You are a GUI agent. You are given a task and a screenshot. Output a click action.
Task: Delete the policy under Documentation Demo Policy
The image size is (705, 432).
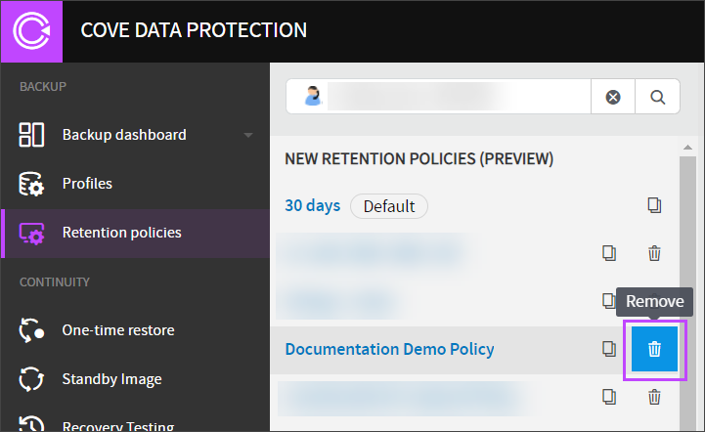tap(654, 396)
